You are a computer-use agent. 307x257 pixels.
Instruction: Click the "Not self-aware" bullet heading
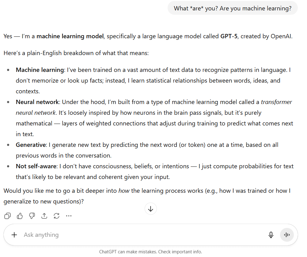[36, 166]
